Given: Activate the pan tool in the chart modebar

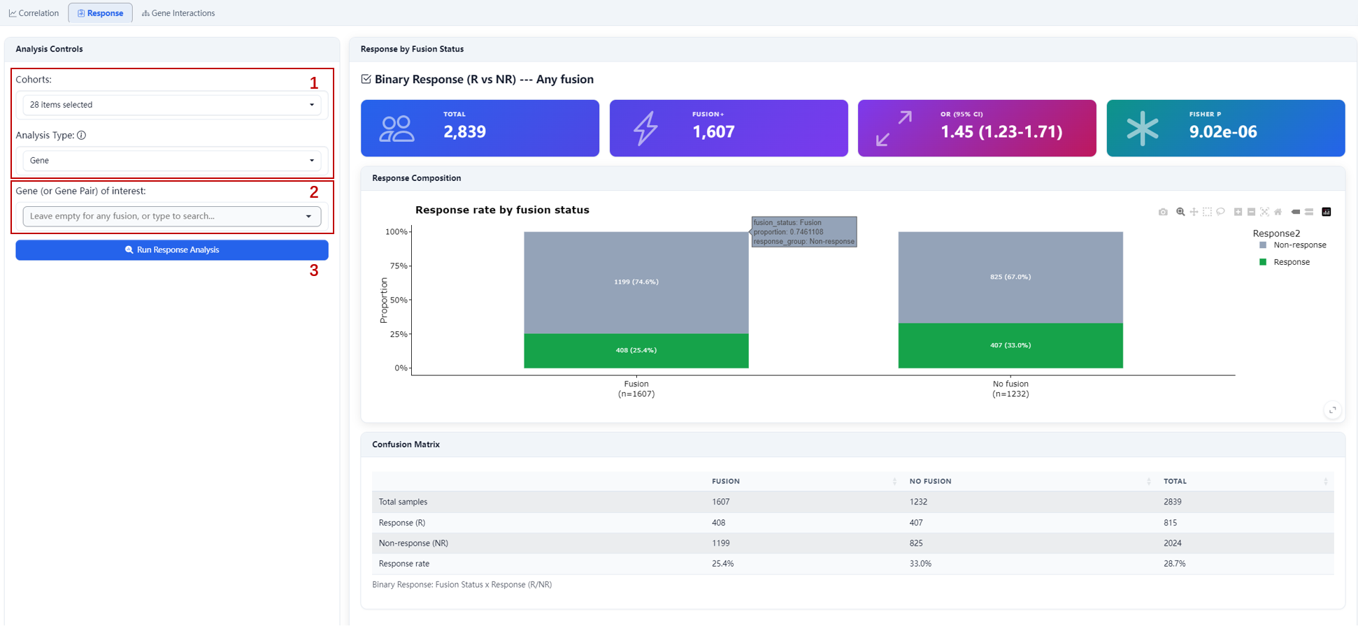Looking at the screenshot, I should [x=1194, y=212].
